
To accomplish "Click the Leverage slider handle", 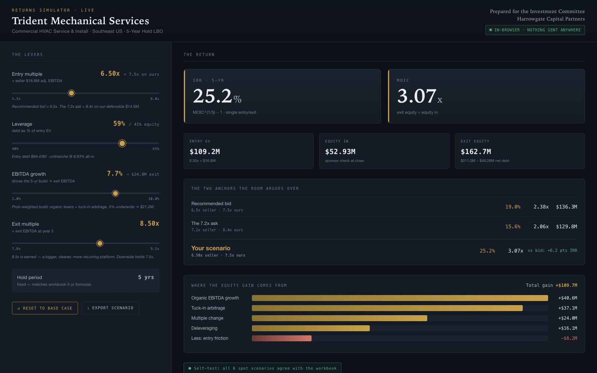I will 122,143.
